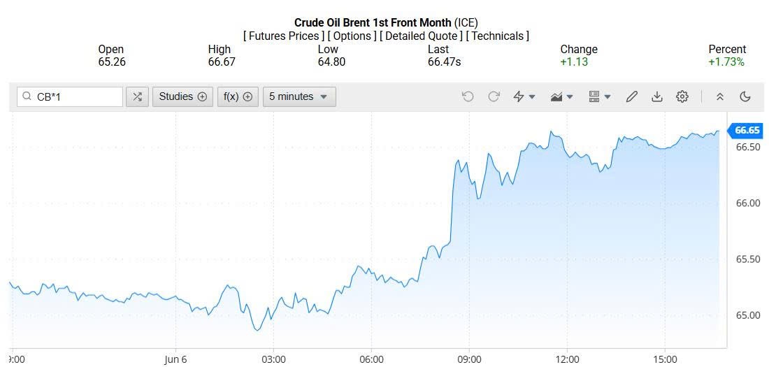
Task: Redo the chart action
Action: 494,96
